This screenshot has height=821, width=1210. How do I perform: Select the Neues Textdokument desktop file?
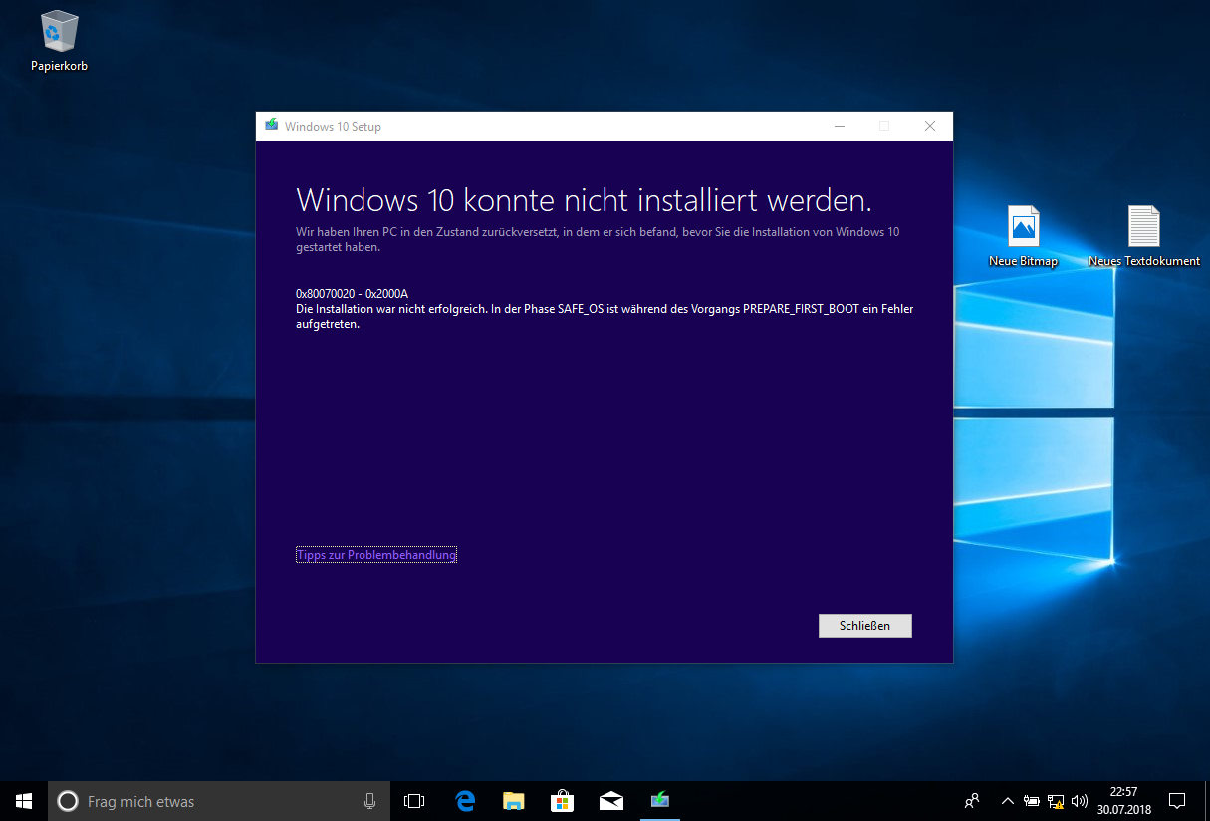[x=1143, y=236]
